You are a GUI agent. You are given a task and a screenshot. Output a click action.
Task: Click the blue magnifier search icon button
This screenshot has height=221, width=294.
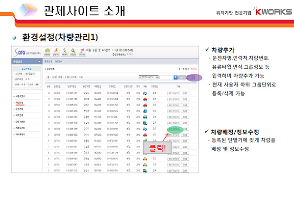click(175, 78)
